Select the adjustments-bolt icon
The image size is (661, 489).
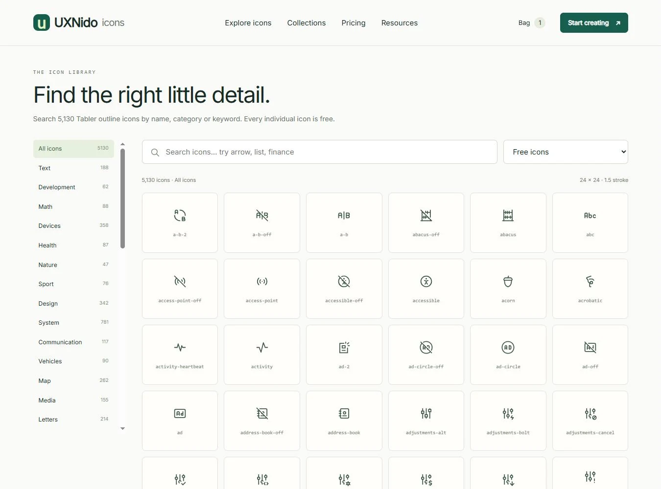508,421
